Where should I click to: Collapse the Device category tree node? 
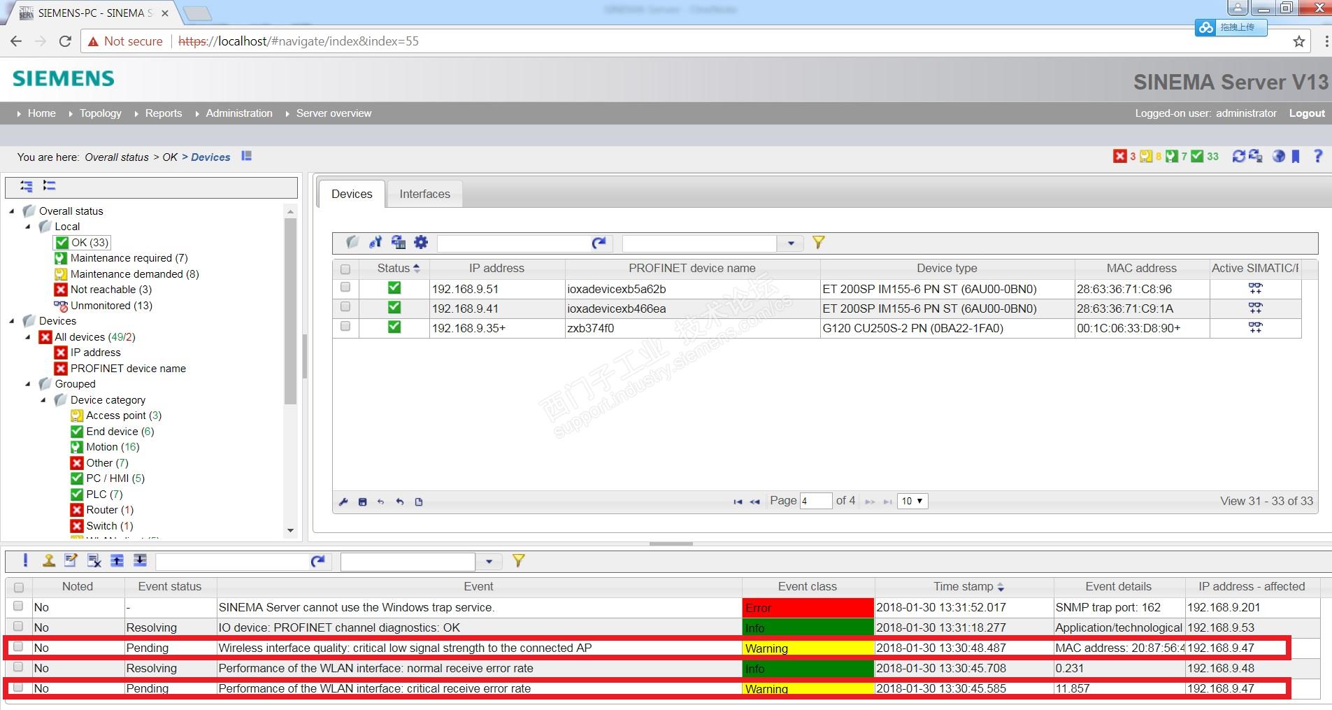(x=43, y=400)
